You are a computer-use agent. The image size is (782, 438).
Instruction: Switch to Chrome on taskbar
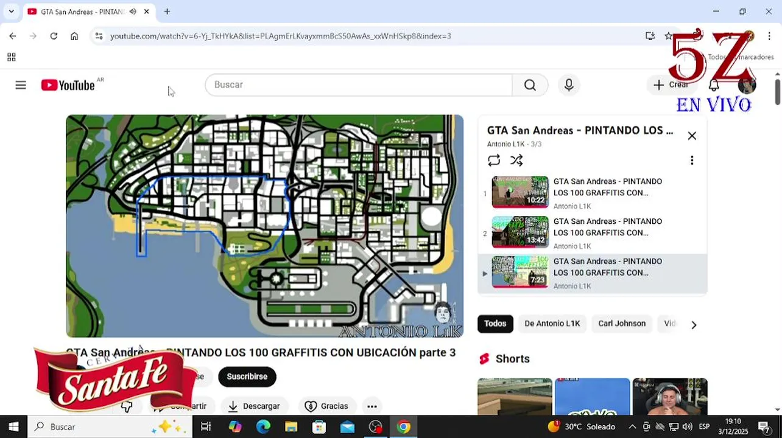403,426
